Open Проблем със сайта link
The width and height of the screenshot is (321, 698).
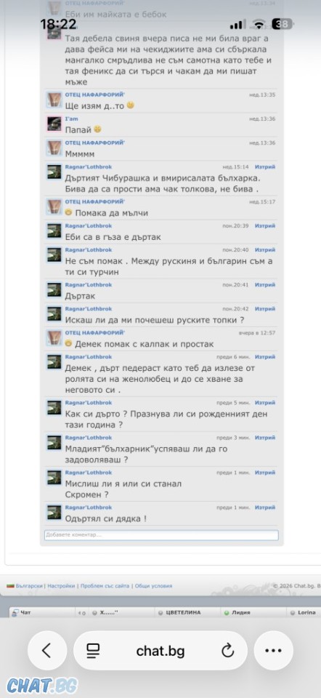pyautogui.click(x=105, y=586)
